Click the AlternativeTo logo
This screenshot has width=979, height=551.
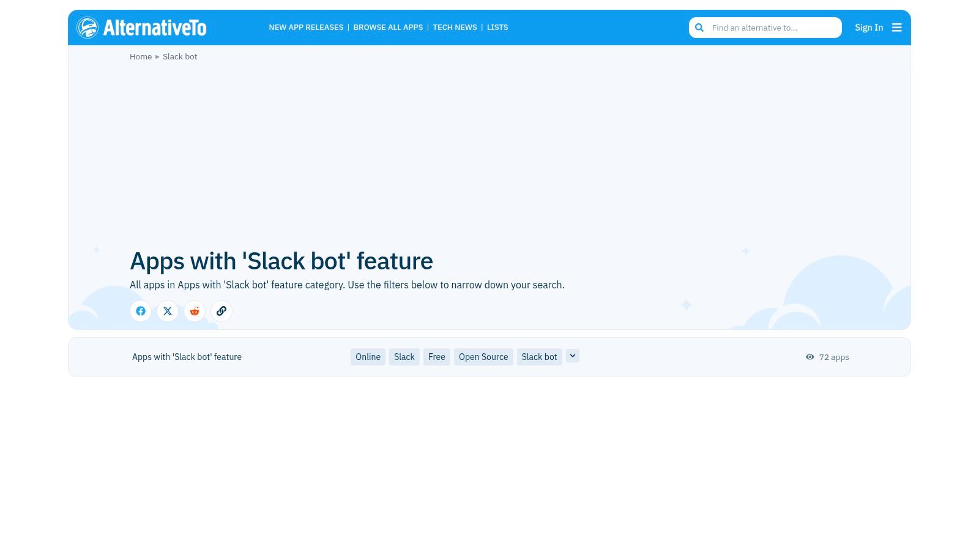pyautogui.click(x=141, y=28)
